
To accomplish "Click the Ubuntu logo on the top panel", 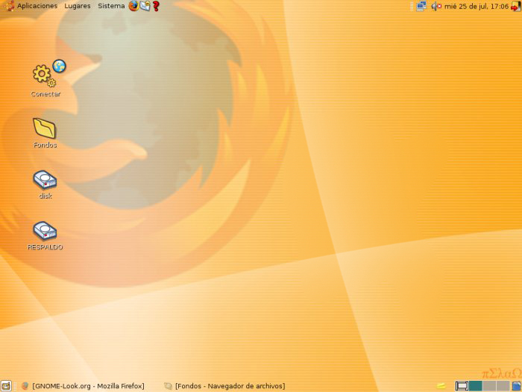I will 8,6.
